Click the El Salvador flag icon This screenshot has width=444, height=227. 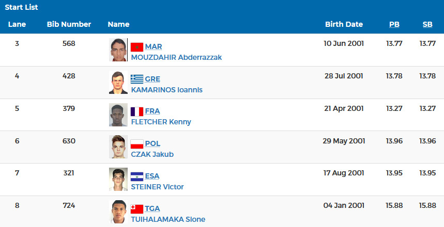point(137,176)
